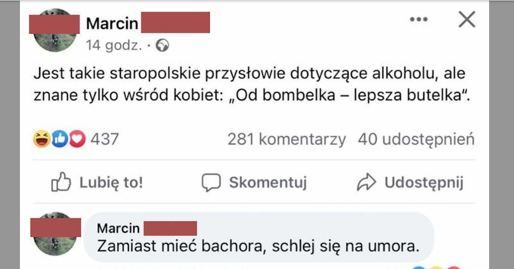
Task: Open the 40 udostępnień link
Action: [x=416, y=139]
